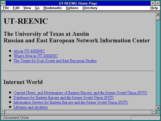Viewport: 161px width, 121px height.
Task: Open What's New in UT-REENIC link
Action: click(36, 56)
